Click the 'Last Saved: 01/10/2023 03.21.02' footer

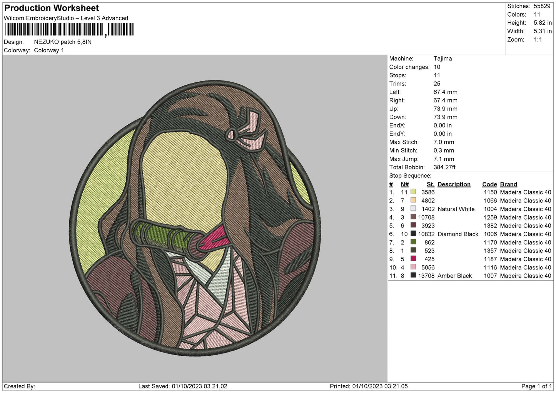tap(183, 386)
